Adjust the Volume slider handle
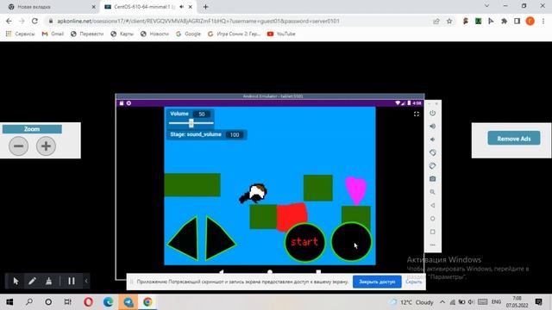Image resolution: width=552 pixels, height=310 pixels. (191, 123)
